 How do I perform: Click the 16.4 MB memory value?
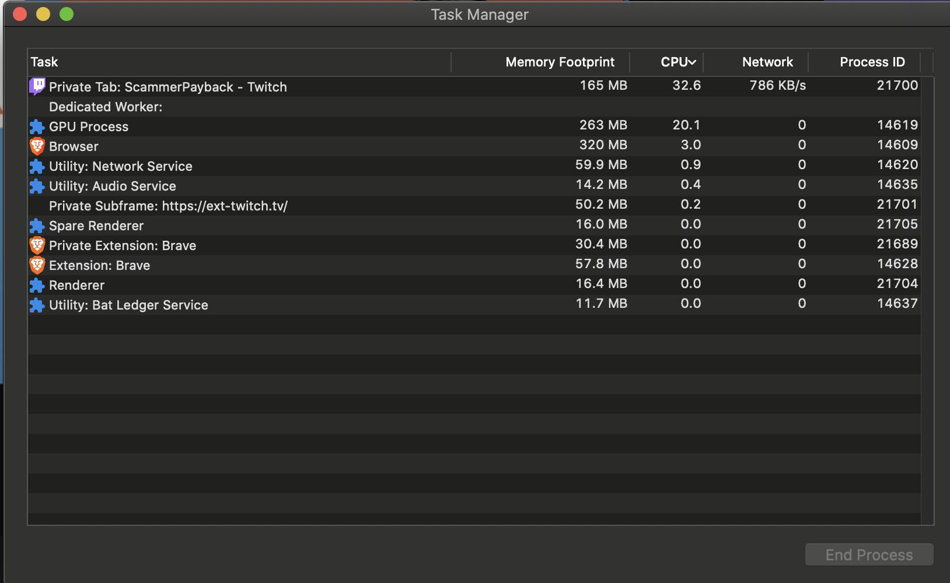[x=601, y=283]
